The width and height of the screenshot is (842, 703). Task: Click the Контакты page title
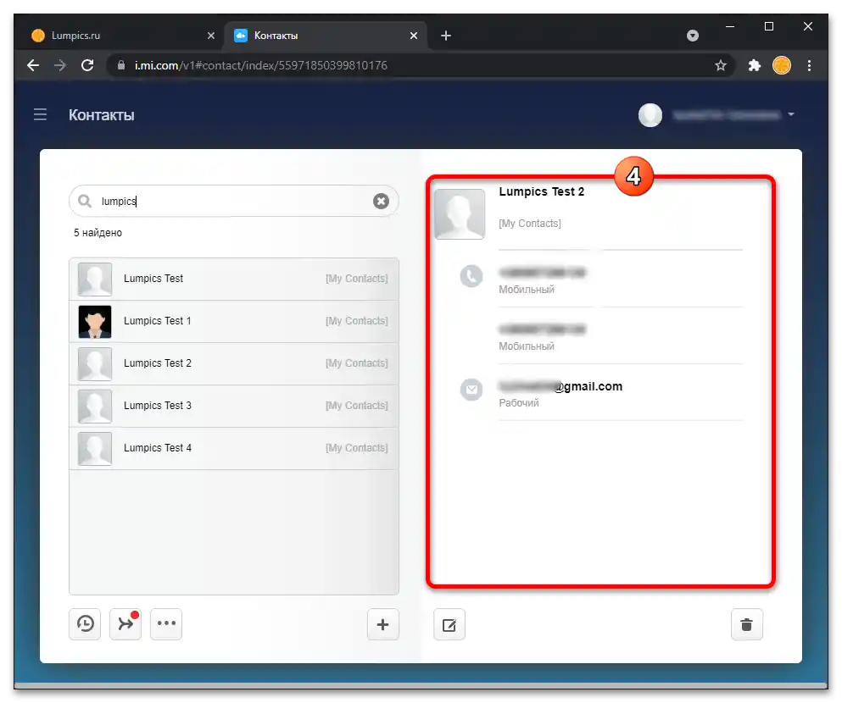point(102,114)
